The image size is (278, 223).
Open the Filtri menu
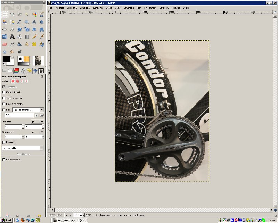139,7
